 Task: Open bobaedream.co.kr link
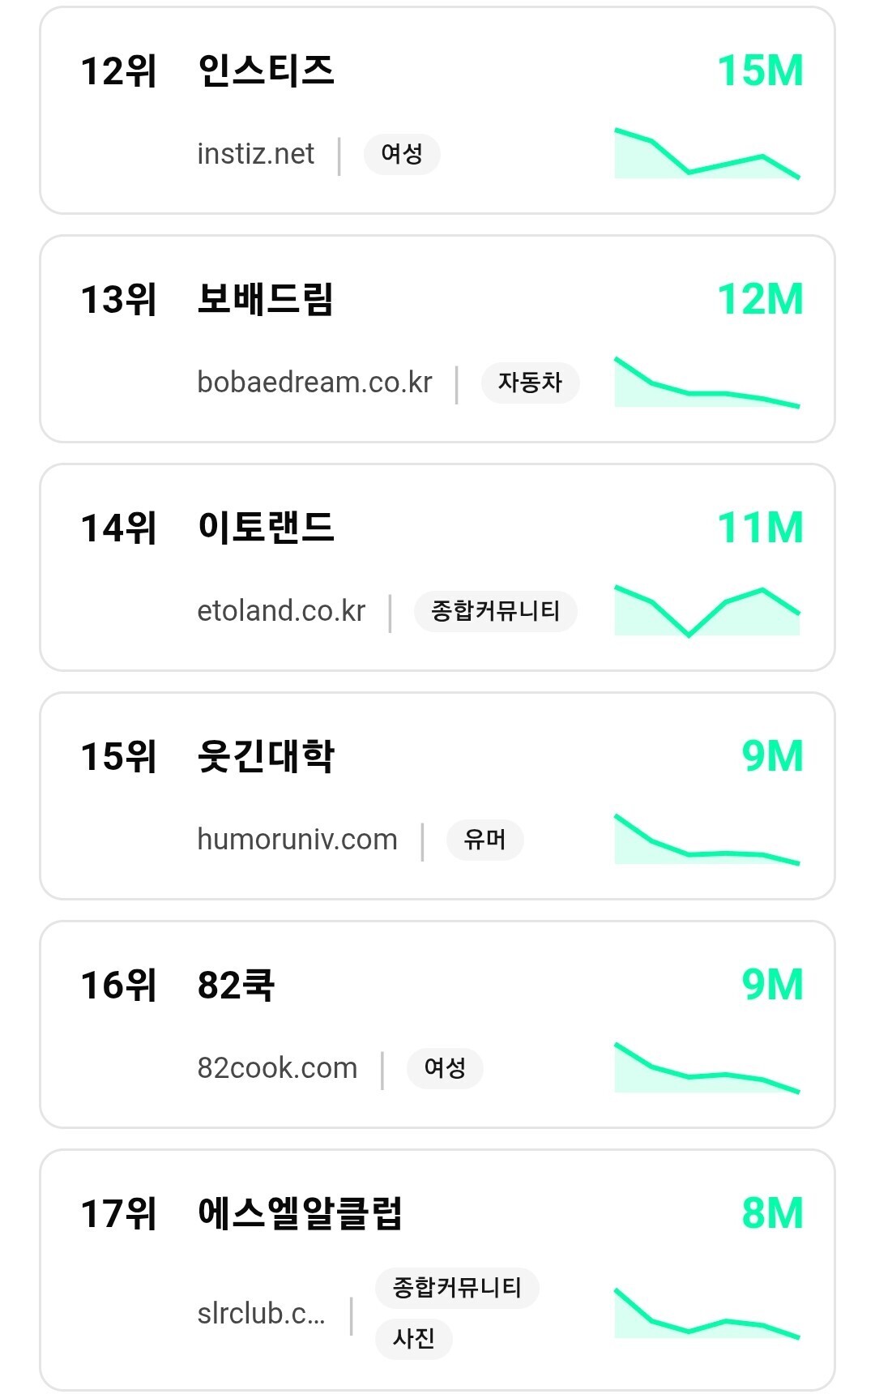(x=314, y=383)
